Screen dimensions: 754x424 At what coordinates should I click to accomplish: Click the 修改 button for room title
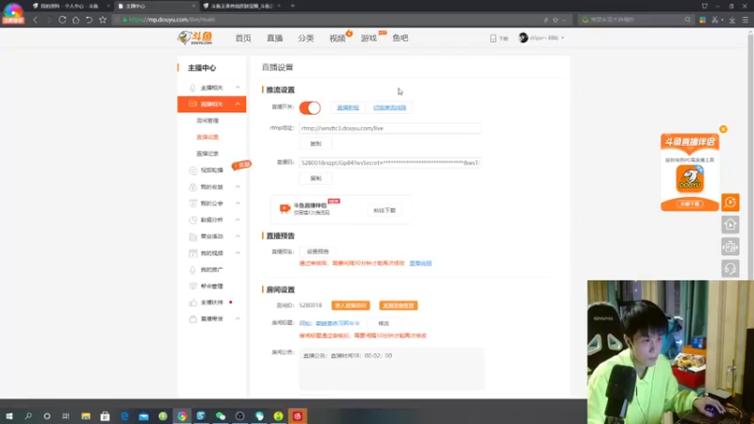pos(384,323)
